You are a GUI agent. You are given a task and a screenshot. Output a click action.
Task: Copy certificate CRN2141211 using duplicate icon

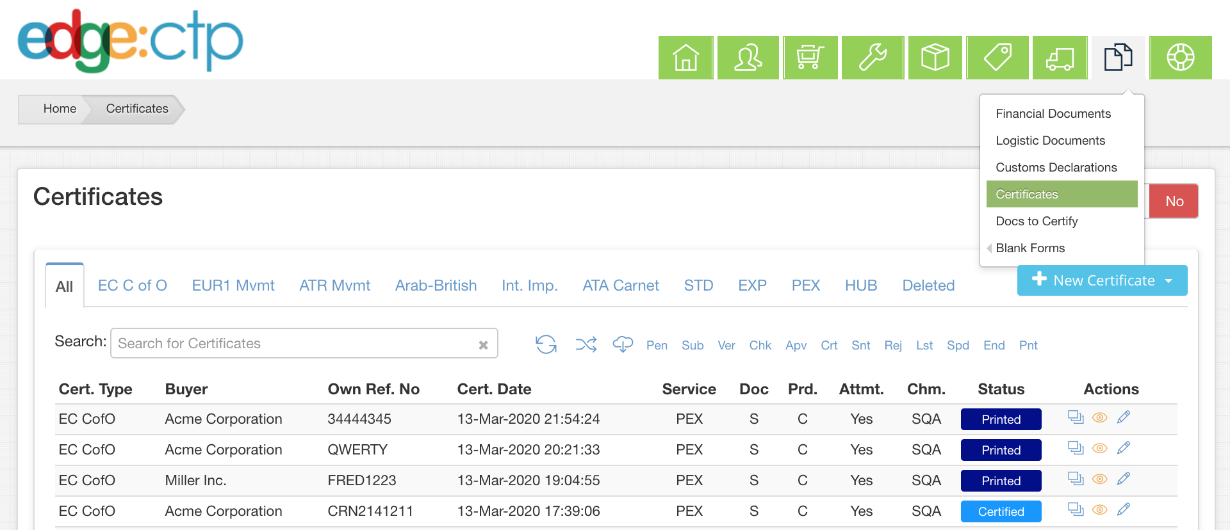pos(1076,510)
